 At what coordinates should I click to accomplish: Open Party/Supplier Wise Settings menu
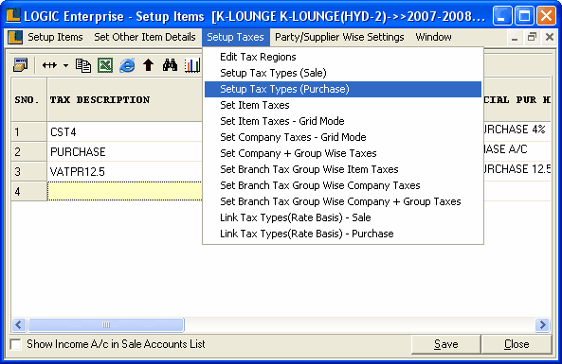pyautogui.click(x=339, y=37)
